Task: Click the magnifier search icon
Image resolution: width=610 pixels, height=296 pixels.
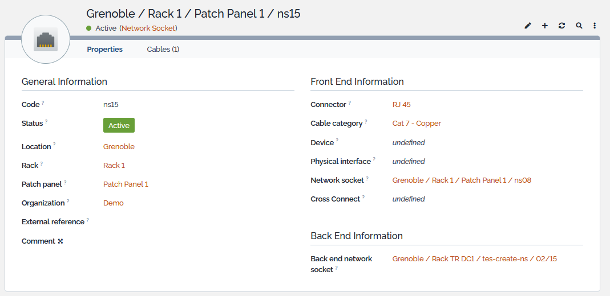Action: pyautogui.click(x=579, y=26)
